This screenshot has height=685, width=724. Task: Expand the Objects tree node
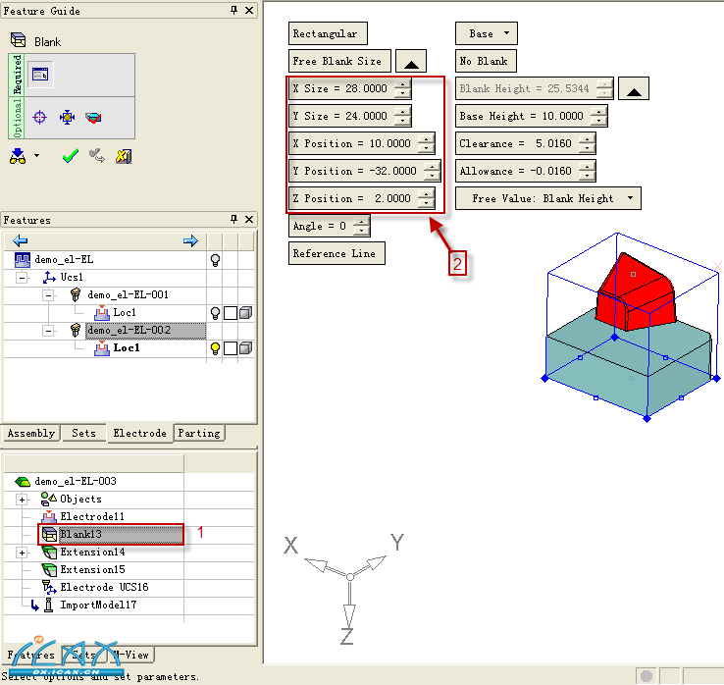point(23,499)
